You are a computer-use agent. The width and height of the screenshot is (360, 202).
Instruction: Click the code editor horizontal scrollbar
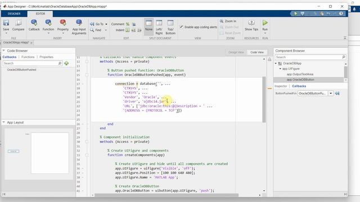tap(166, 195)
